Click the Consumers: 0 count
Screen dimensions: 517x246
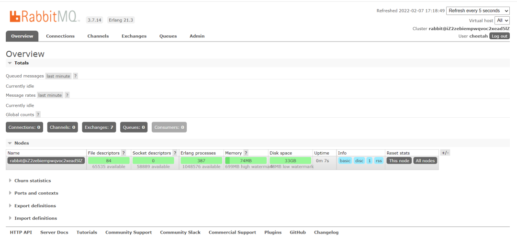[169, 127]
